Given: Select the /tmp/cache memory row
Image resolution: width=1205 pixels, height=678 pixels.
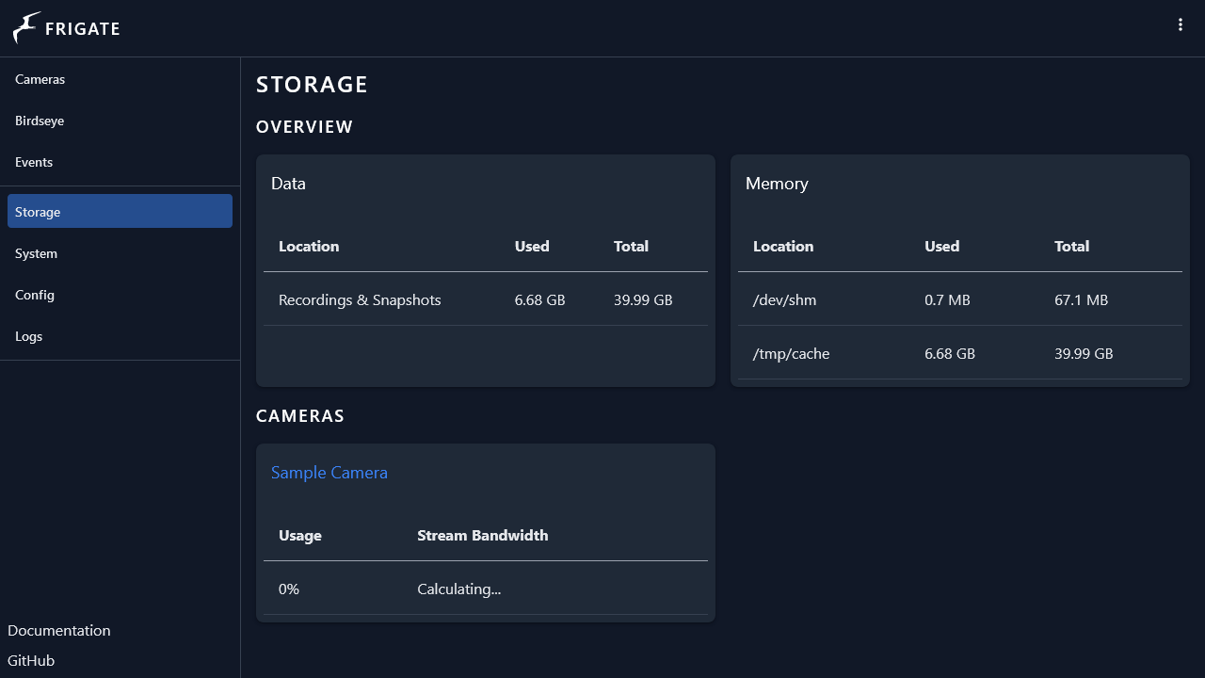Looking at the screenshot, I should [x=791, y=354].
